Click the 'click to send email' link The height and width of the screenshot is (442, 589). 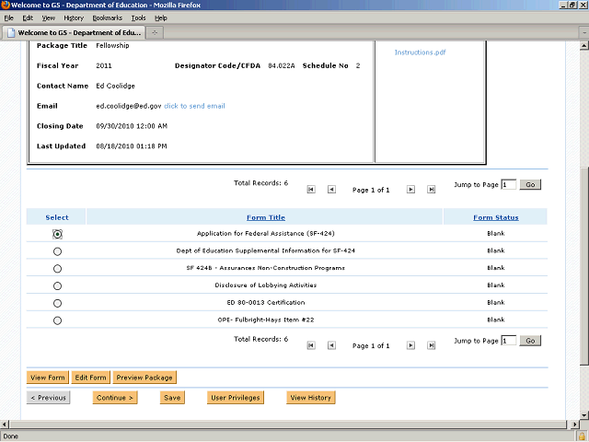[x=194, y=106]
